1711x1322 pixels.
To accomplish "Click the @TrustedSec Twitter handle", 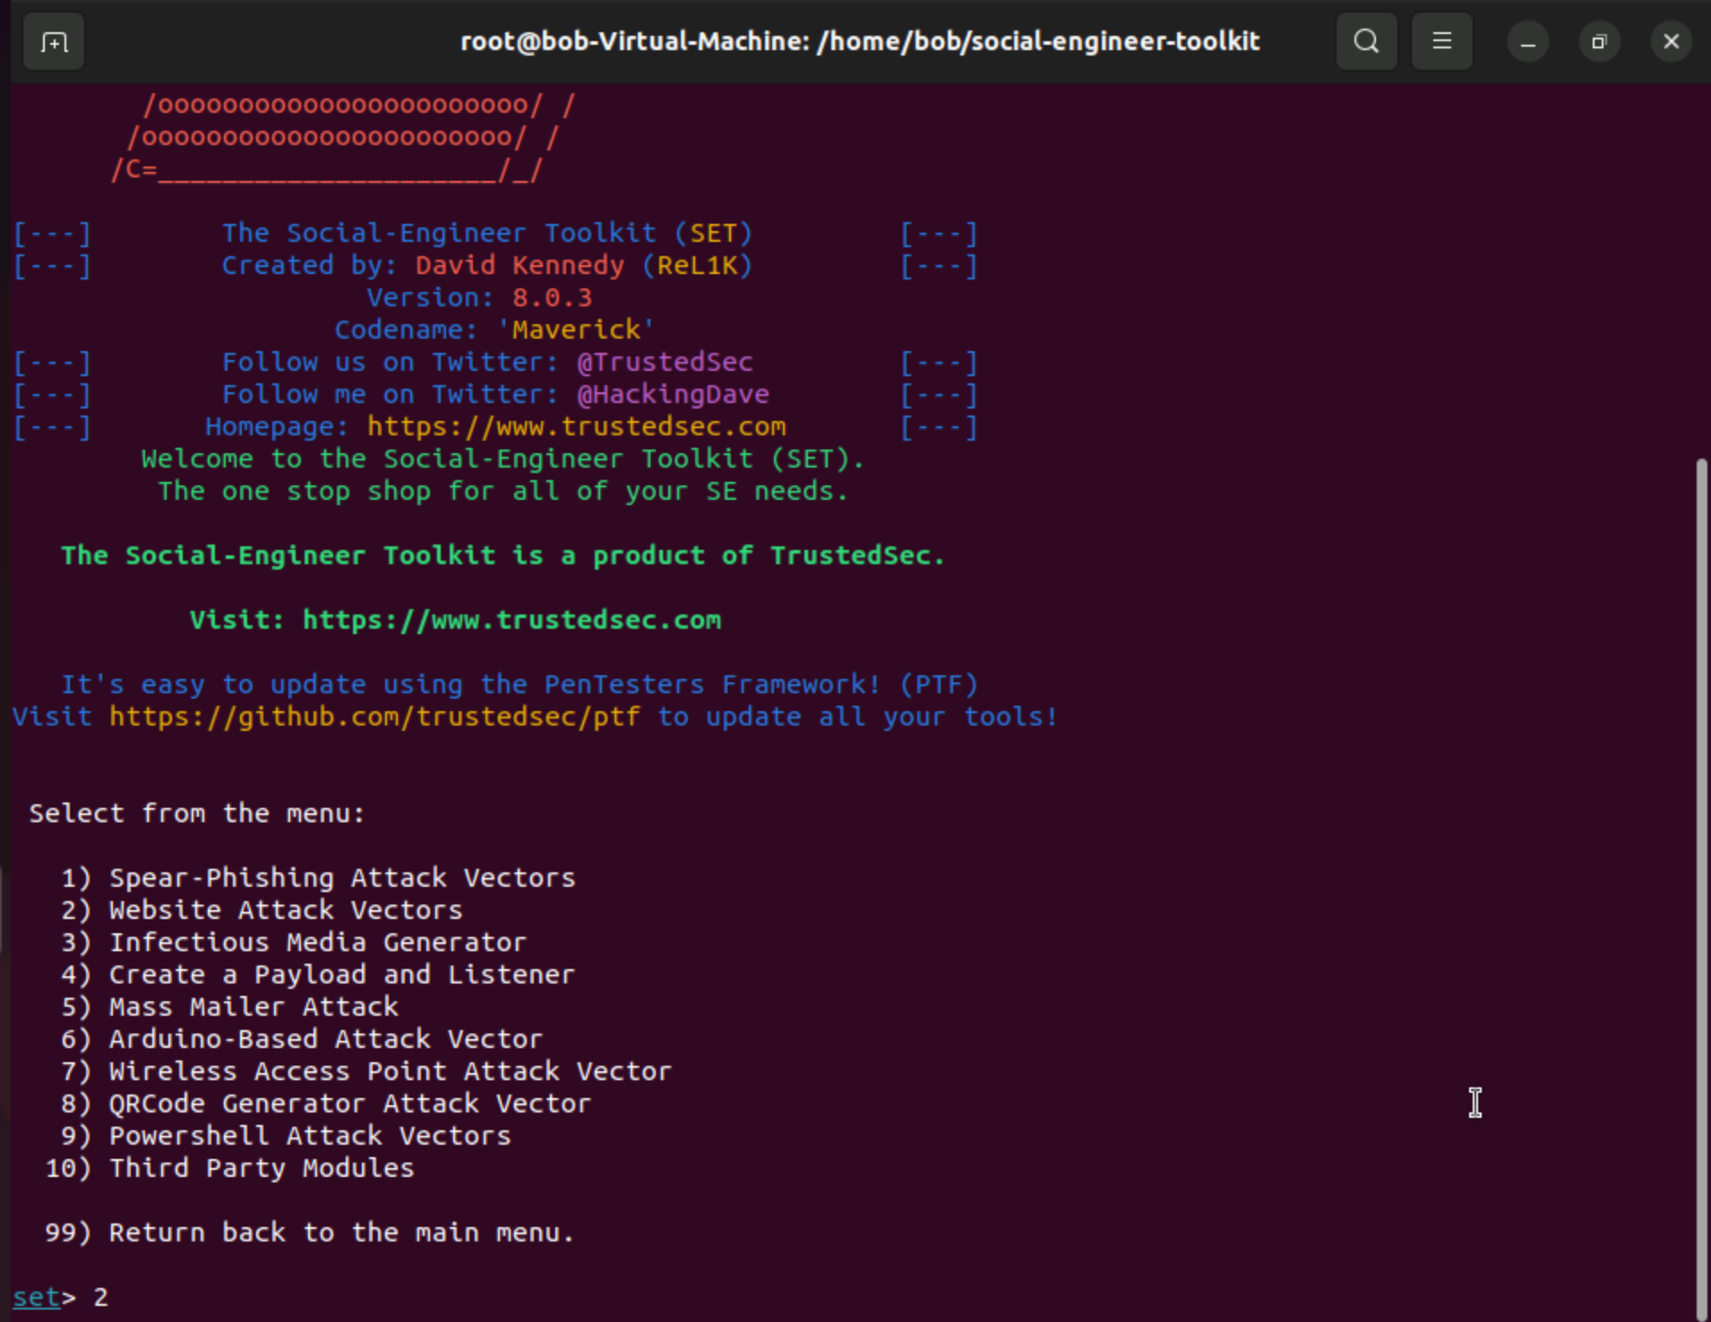I will [664, 362].
